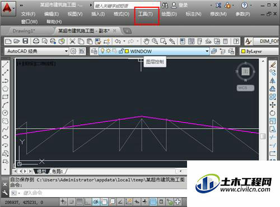Select the Spline draw tool
This screenshot has width=280, height=207.
tap(5, 129)
